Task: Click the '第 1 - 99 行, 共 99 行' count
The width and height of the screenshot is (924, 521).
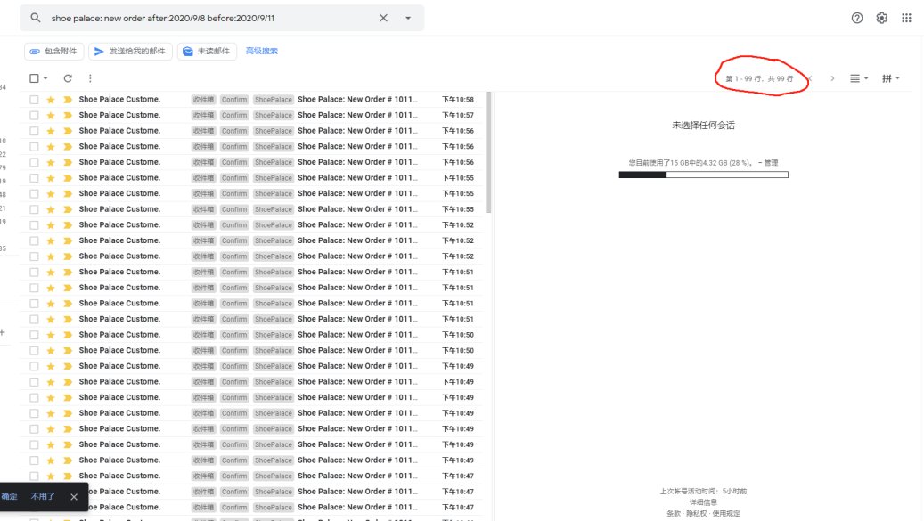Action: tap(759, 79)
